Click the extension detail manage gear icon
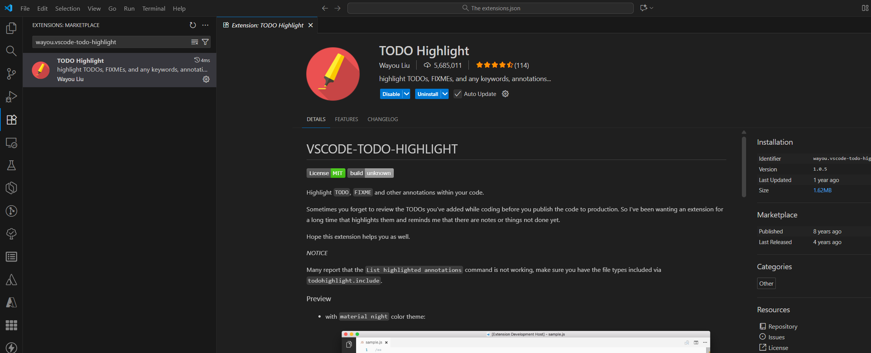This screenshot has width=871, height=353. point(505,94)
